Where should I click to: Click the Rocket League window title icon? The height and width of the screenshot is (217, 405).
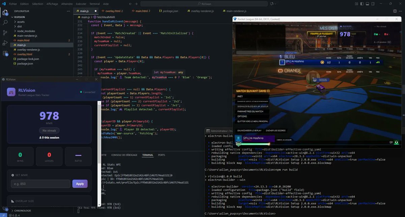235,19
